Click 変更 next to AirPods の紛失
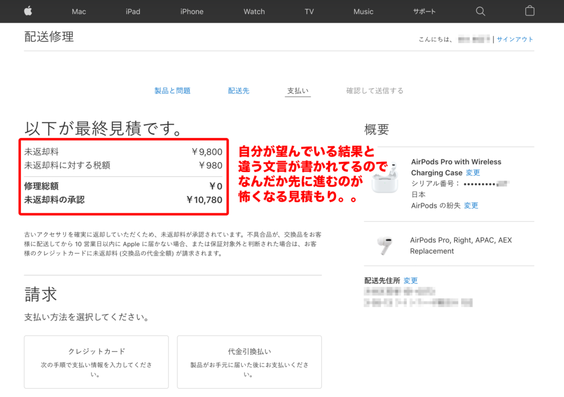Image resolution: width=564 pixels, height=397 pixels. (x=471, y=205)
